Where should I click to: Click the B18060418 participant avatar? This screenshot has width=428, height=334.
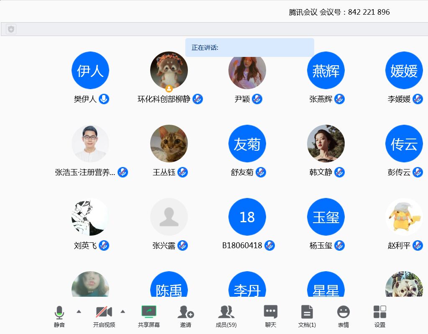pyautogui.click(x=247, y=217)
